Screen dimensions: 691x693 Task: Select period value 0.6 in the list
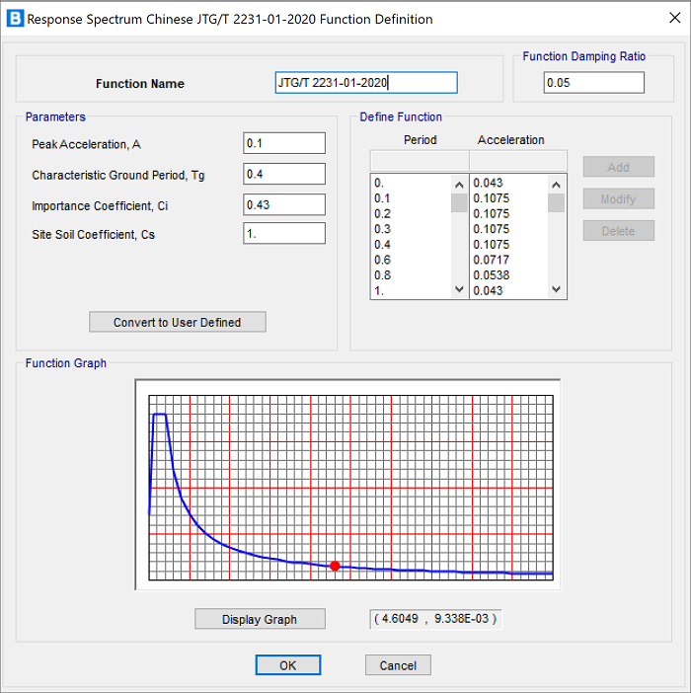point(382,260)
